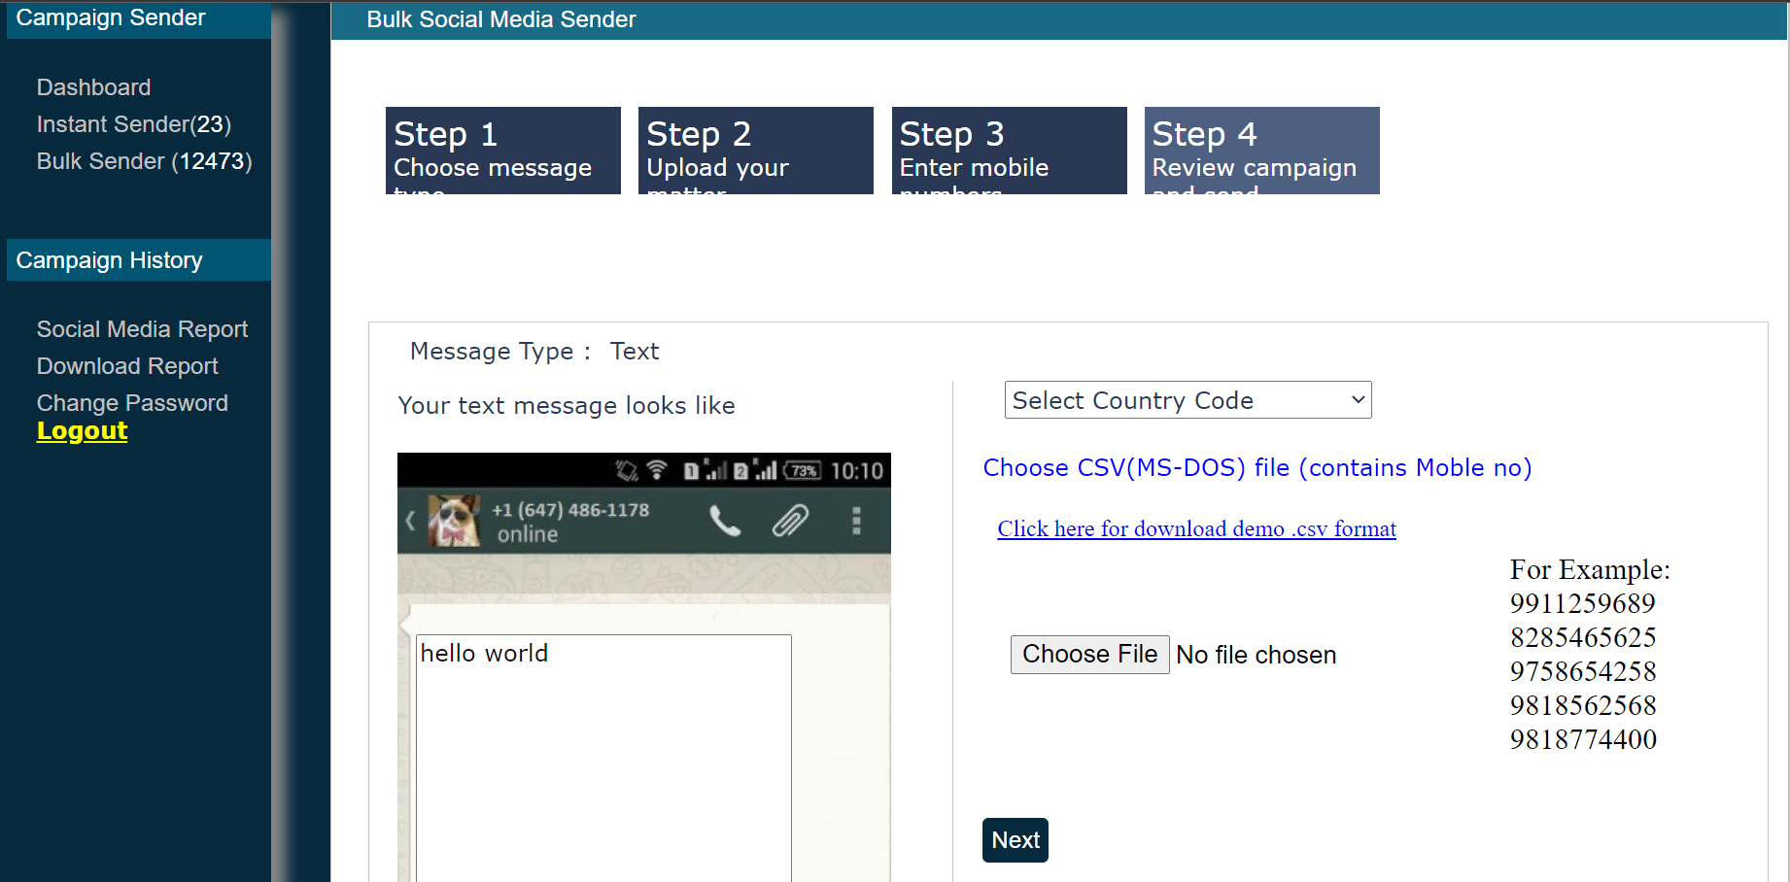This screenshot has height=882, width=1790.
Task: Select the Step 4 Review campaign tile
Action: click(1262, 151)
